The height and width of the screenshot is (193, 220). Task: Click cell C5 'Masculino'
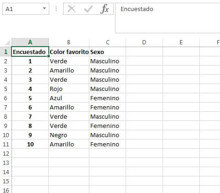pyautogui.click(x=107, y=89)
